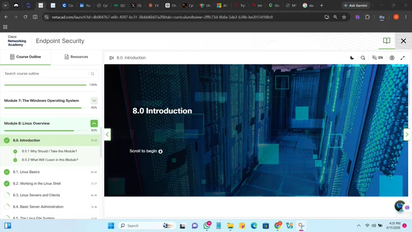Switch to the LinkedIn browser tab
The height and width of the screenshot is (232, 412).
click(85, 5)
